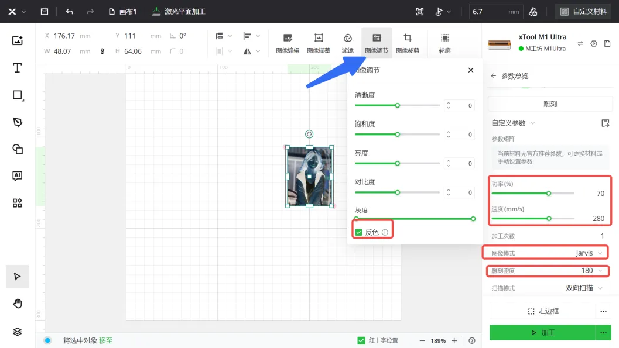Image resolution: width=619 pixels, height=348 pixels.
Task: Close the 图像调节 panel
Action: (x=471, y=70)
